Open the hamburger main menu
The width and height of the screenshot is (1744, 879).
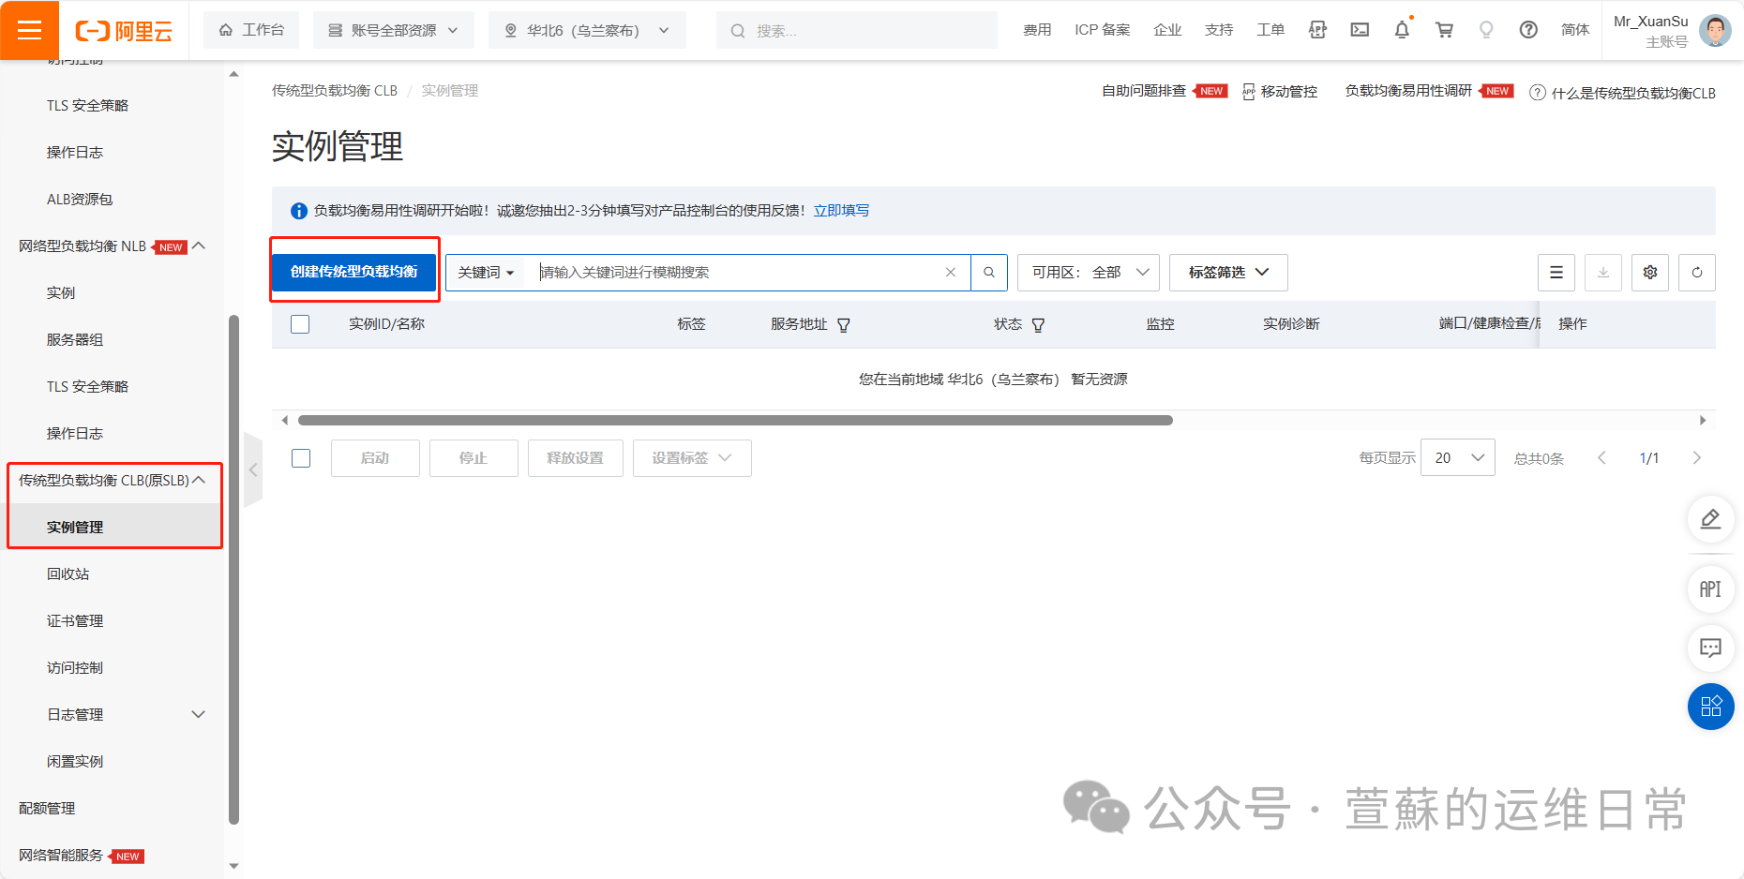(29, 30)
